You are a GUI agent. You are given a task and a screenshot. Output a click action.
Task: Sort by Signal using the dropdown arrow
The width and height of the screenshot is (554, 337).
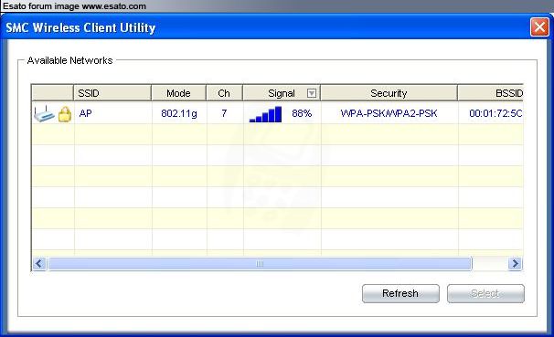pos(311,93)
